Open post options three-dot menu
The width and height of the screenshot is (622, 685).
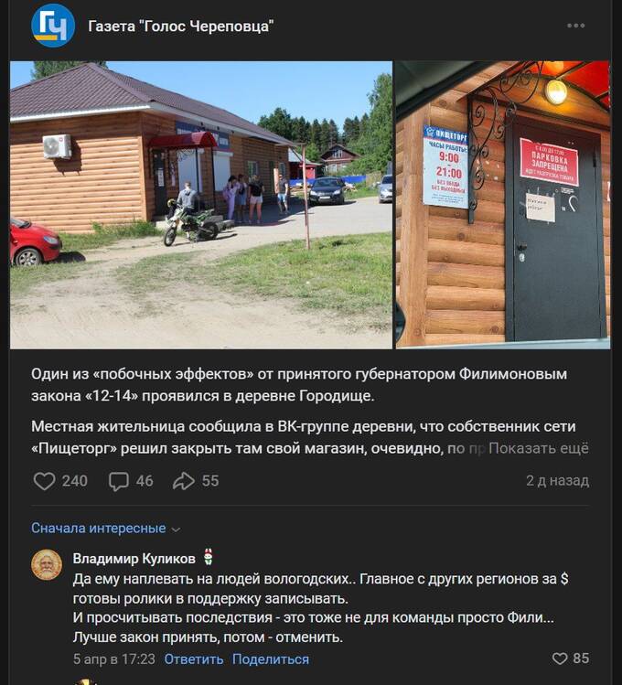575,26
